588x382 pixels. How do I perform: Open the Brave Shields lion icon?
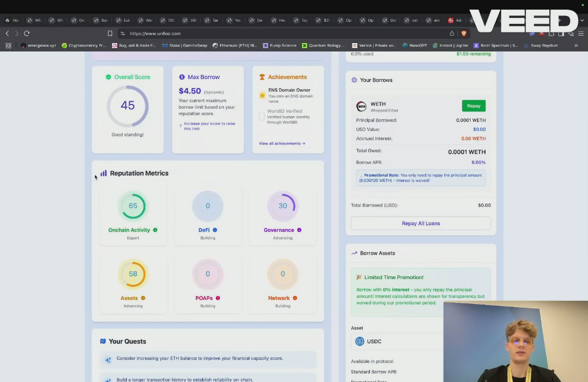(x=464, y=33)
